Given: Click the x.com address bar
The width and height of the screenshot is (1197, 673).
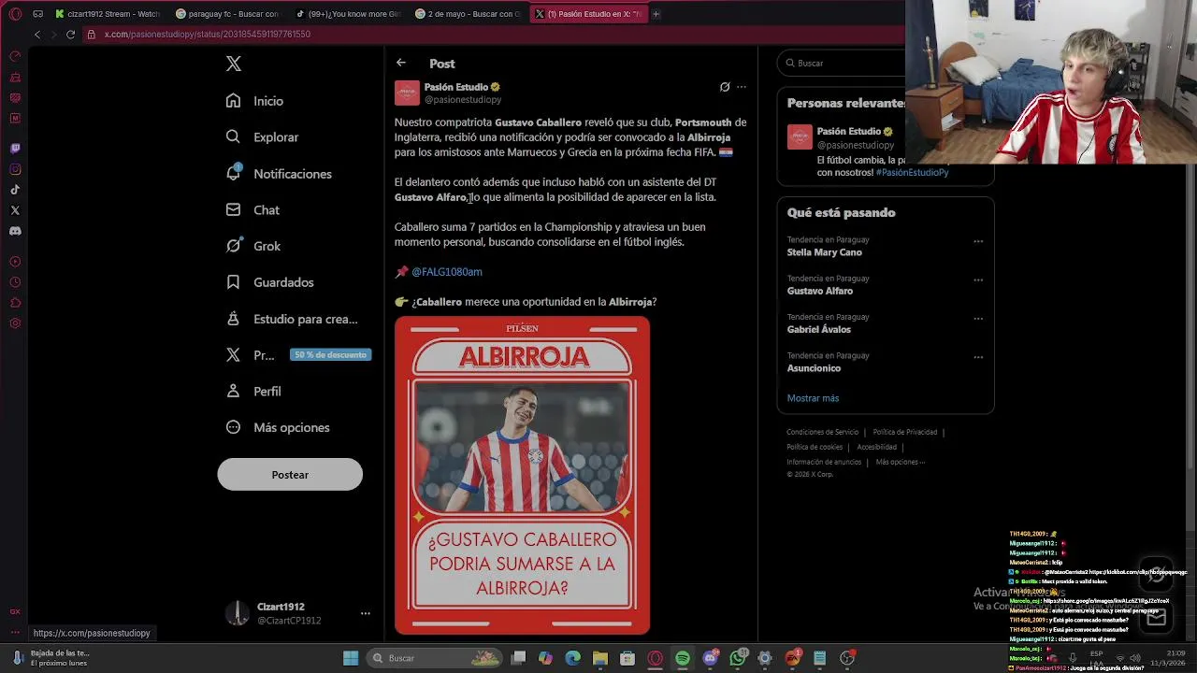Looking at the screenshot, I should [496, 34].
